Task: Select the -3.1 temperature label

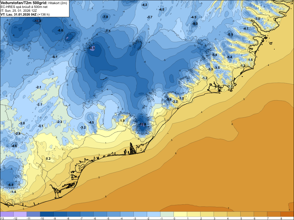Action: pos(41,126)
